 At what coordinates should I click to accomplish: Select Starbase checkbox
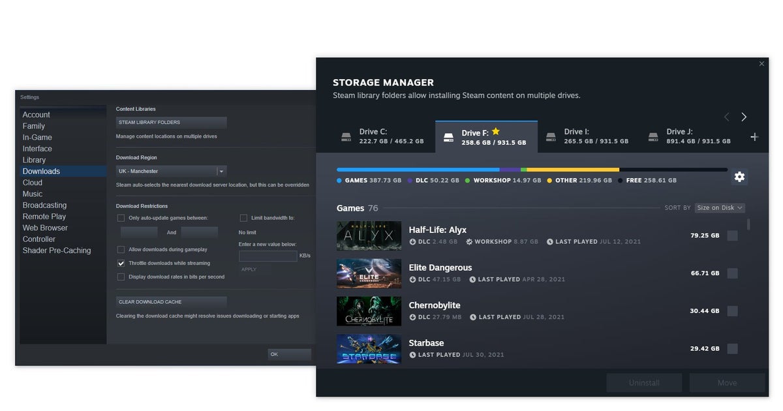point(733,349)
